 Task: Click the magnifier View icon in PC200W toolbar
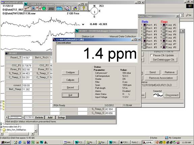click(67, 8)
